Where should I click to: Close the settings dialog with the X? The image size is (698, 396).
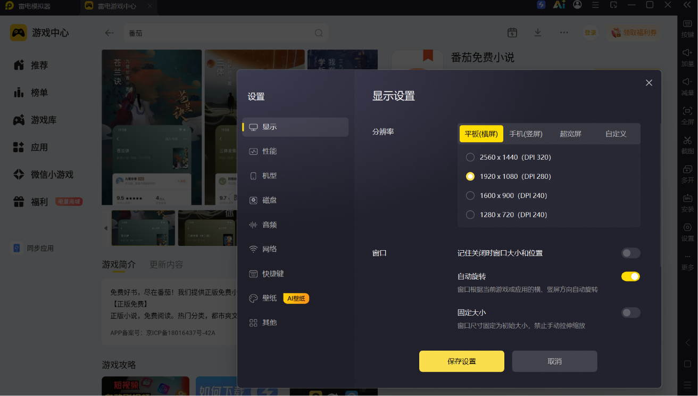(x=649, y=83)
